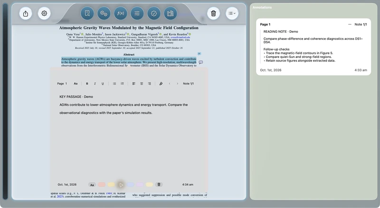
Task: Go to next note arrow
Action: pyautogui.click(x=177, y=84)
